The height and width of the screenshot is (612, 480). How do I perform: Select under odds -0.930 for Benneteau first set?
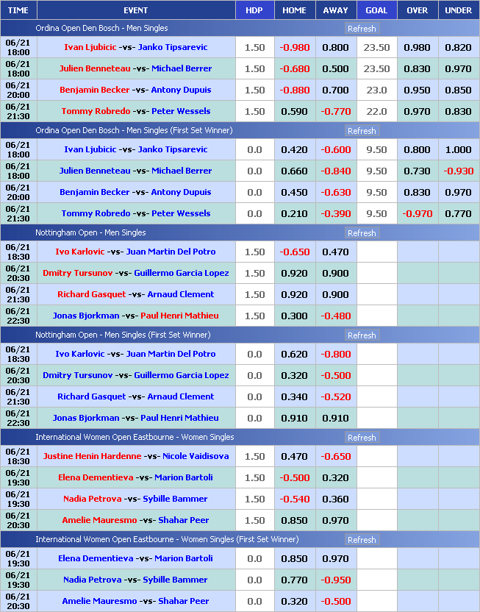click(459, 171)
